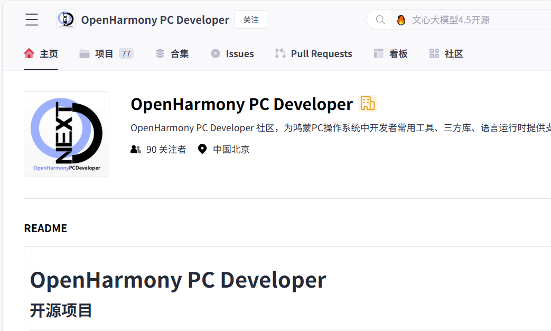Screen dimensions: 551x331
Task: Open the Pull Requests tab
Action: [x=313, y=54]
